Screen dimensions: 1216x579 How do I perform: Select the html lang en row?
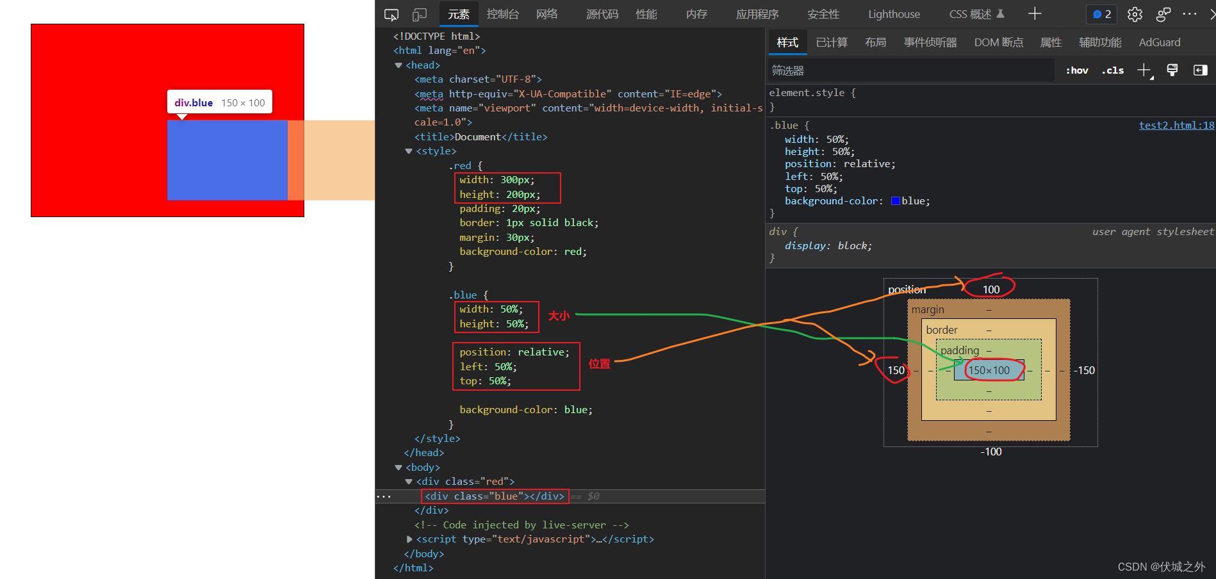440,51
